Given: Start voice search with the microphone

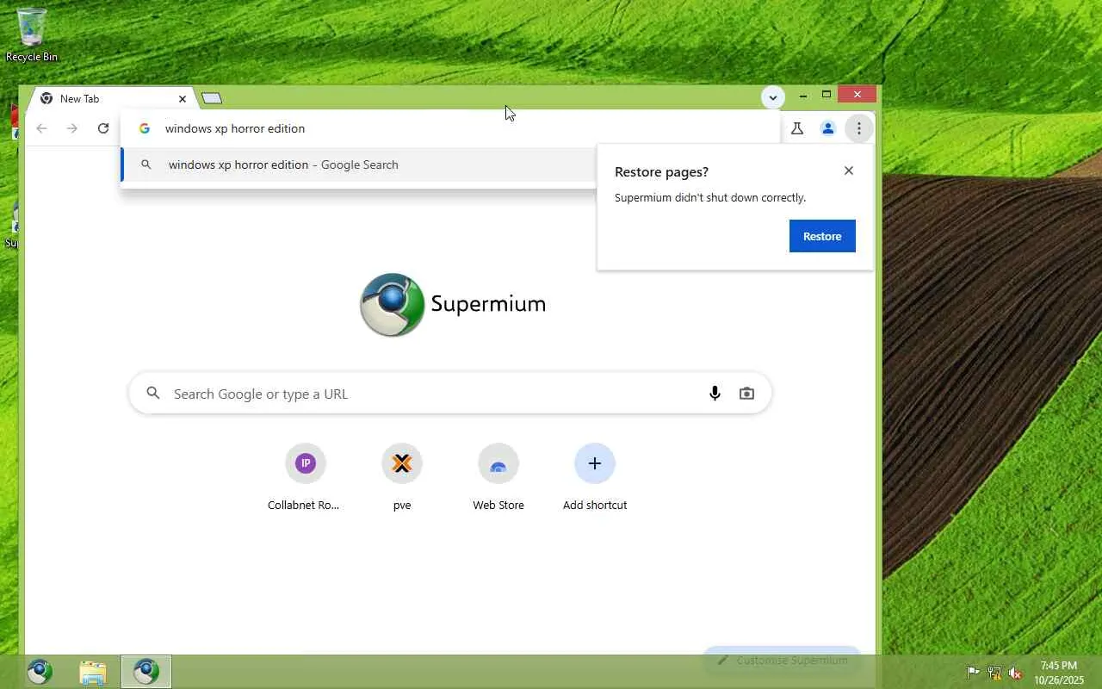Looking at the screenshot, I should tap(715, 394).
